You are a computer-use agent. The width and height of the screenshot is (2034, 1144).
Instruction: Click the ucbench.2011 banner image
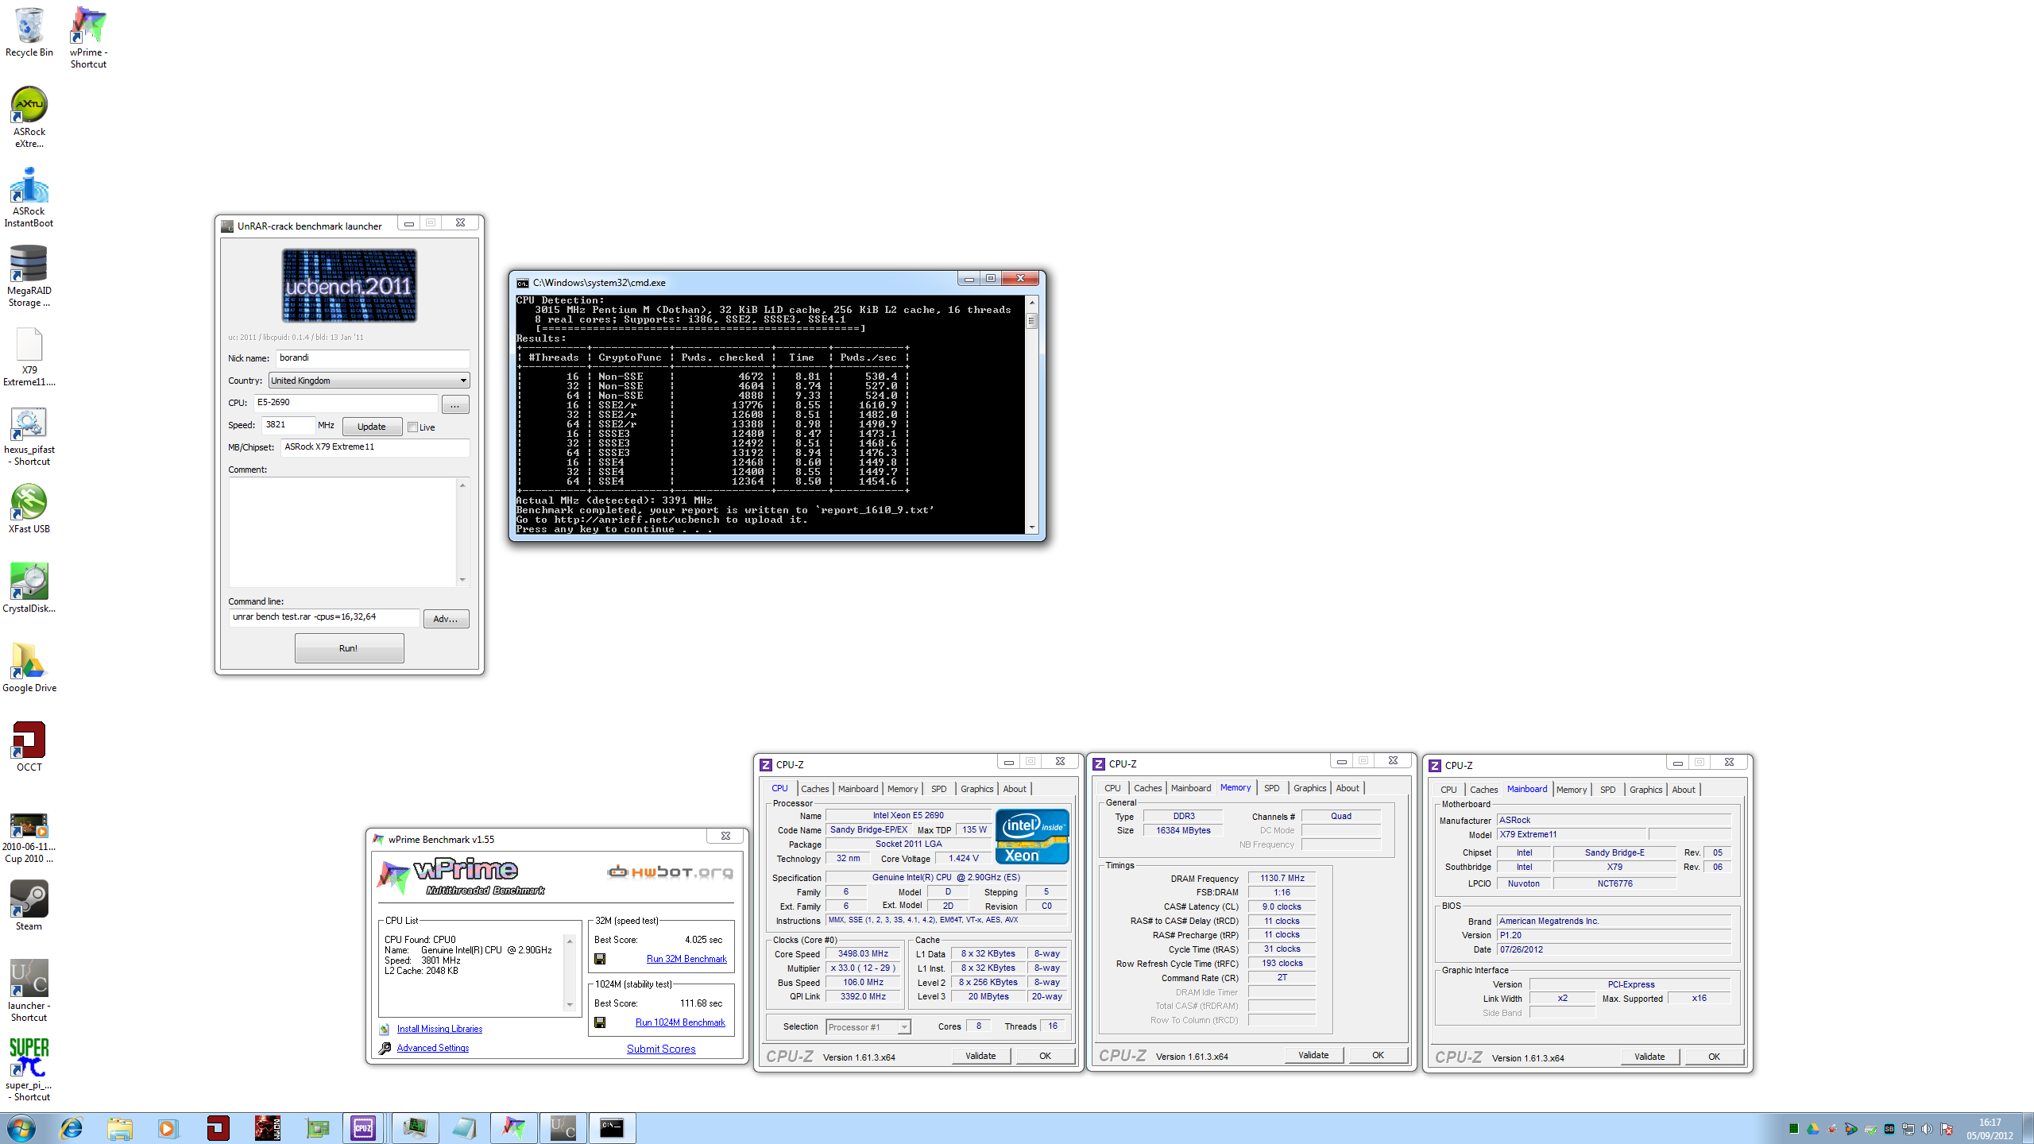350,285
